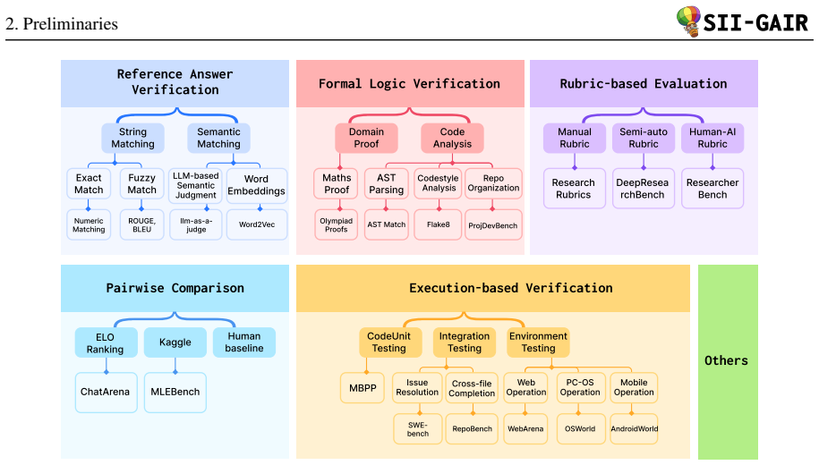Click the MLEBench box

click(x=175, y=392)
